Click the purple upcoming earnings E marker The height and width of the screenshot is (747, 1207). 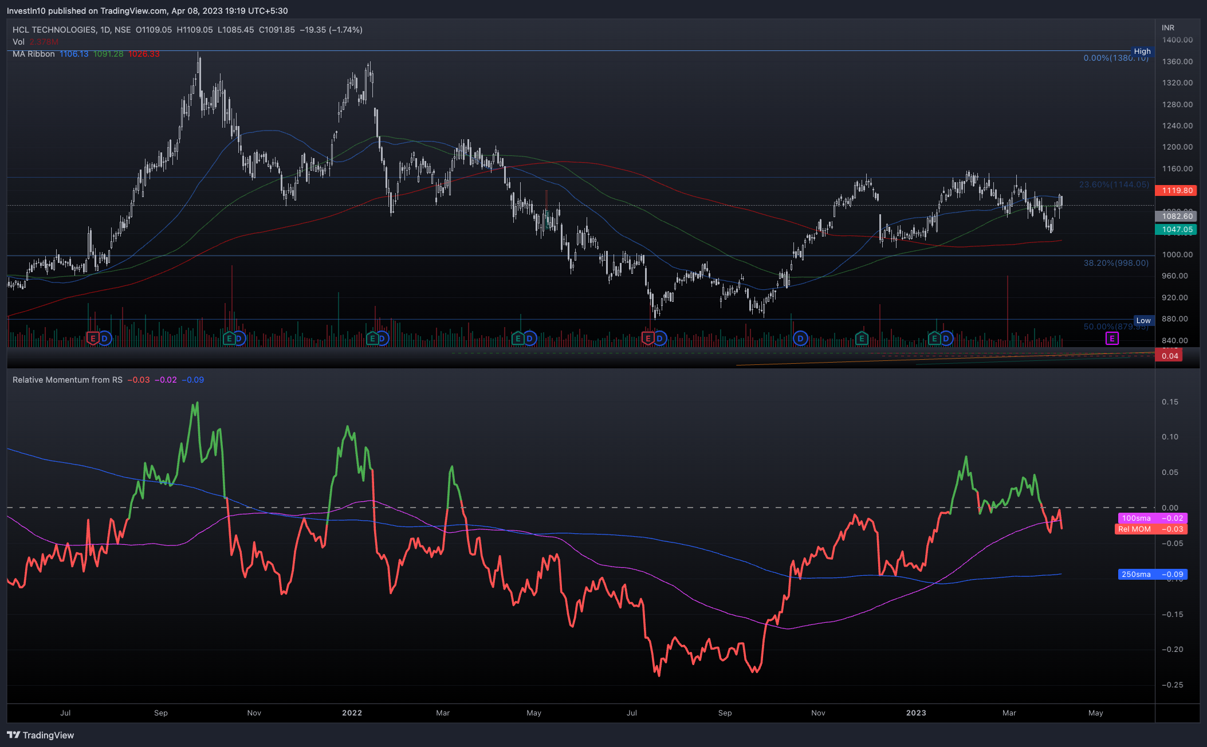pos(1112,339)
